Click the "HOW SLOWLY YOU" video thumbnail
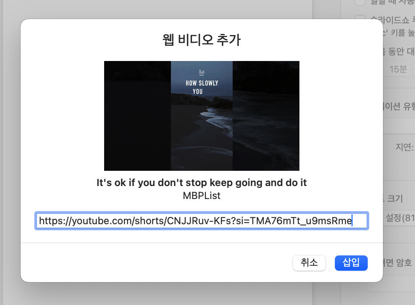Viewport: 415px width, 305px height. pos(202,115)
